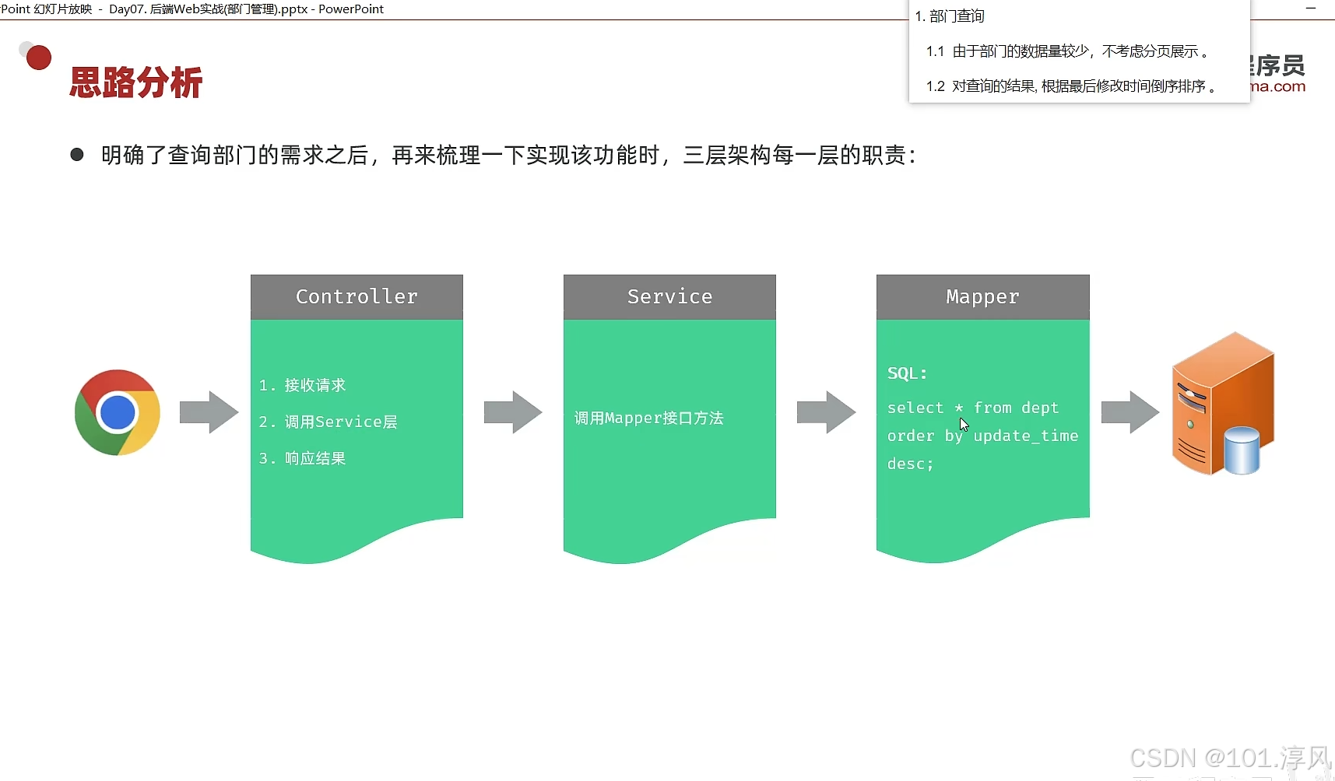Click the text '1. 接收请求'
This screenshot has width=1335, height=781.
(302, 385)
